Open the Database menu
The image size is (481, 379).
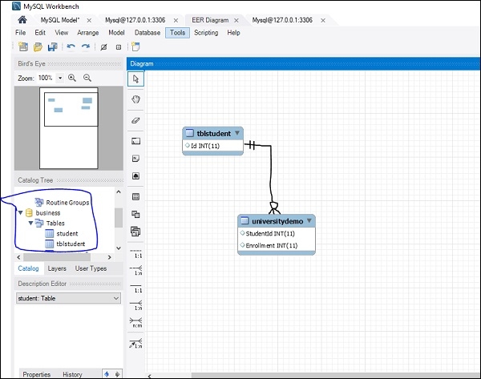148,33
